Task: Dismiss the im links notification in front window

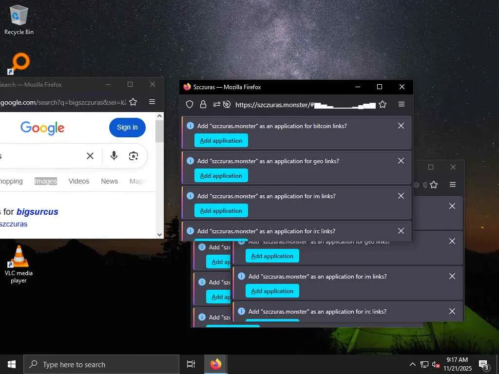Action: (401, 196)
